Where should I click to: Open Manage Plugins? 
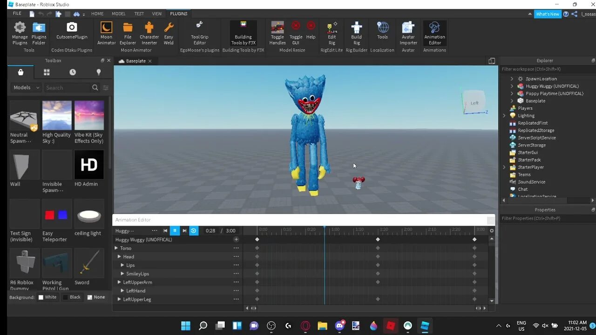coord(20,33)
